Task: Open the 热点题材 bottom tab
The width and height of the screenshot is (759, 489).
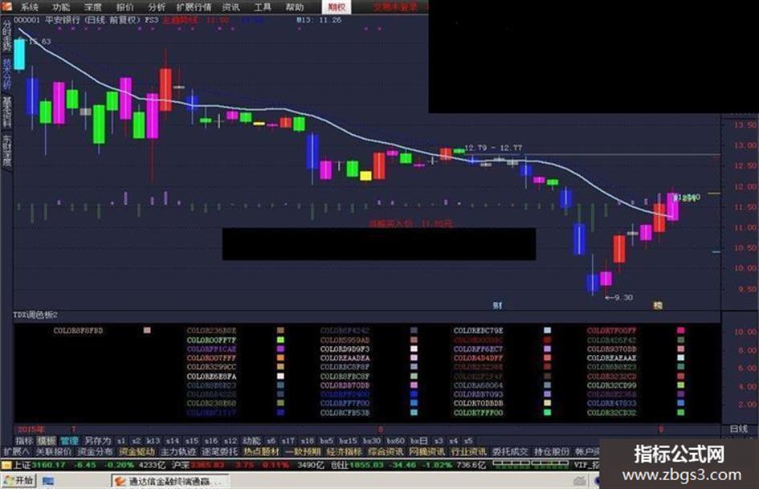Action: [261, 452]
